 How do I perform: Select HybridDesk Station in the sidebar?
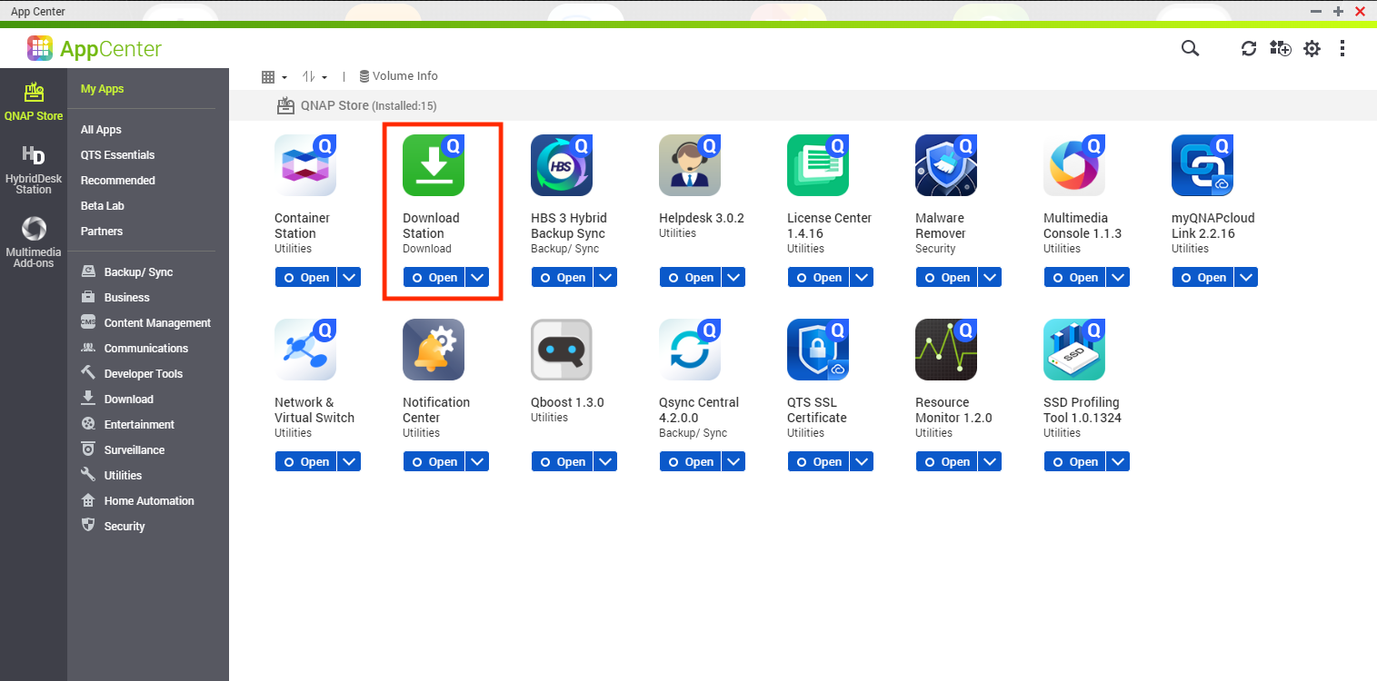34,170
